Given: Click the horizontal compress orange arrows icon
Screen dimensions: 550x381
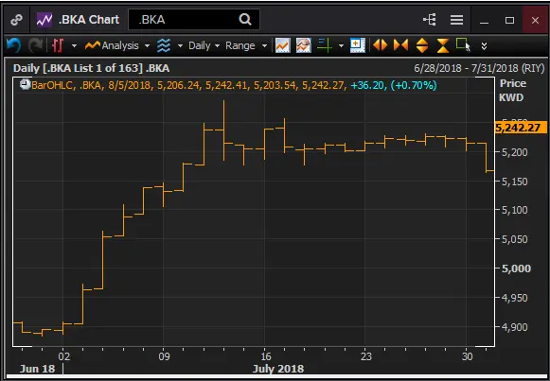Looking at the screenshot, I should click(x=400, y=45).
